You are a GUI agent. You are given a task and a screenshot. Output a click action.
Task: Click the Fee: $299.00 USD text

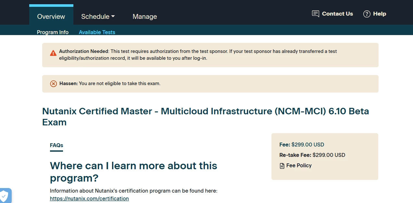302,145
